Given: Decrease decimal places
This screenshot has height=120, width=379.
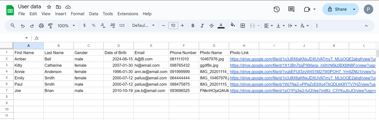Looking at the screenshot, I should point(103,26).
